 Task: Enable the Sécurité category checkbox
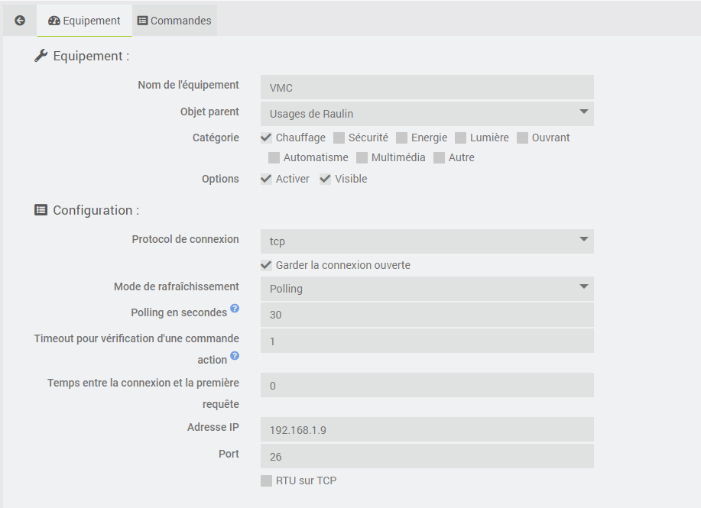tap(339, 138)
